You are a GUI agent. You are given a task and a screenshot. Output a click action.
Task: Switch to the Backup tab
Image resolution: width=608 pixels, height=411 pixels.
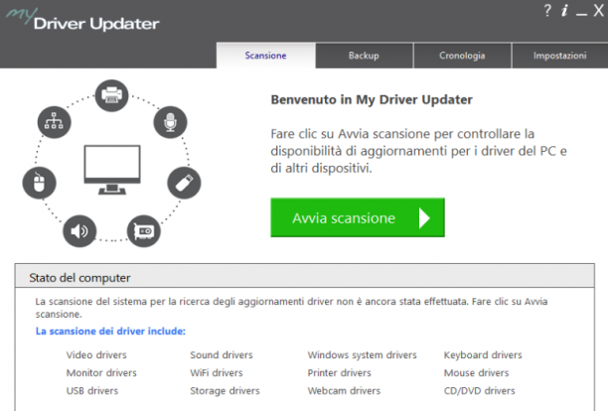click(364, 56)
